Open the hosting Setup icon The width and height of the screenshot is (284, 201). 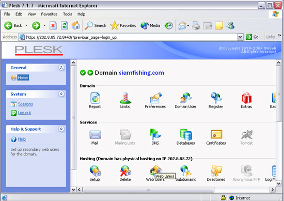pyautogui.click(x=95, y=171)
